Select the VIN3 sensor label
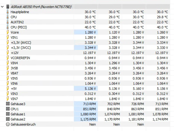The height and width of the screenshot is (131, 174). pyautogui.click(x=14, y=94)
